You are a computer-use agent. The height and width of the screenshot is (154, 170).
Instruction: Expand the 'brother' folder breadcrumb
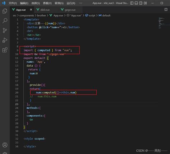[x=42, y=15]
